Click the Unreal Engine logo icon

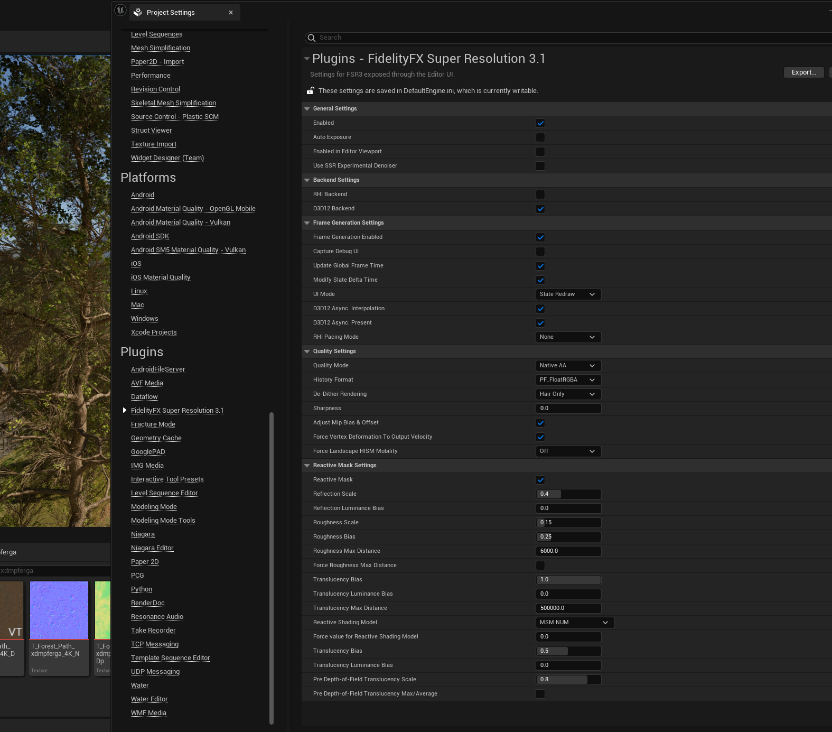[x=120, y=10]
